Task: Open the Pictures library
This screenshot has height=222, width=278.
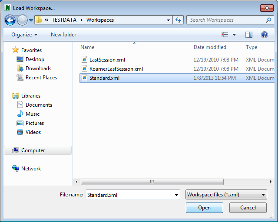Action: [35, 123]
